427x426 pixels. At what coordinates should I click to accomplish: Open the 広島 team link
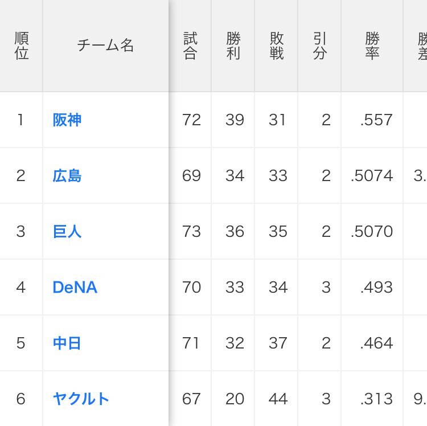67,175
